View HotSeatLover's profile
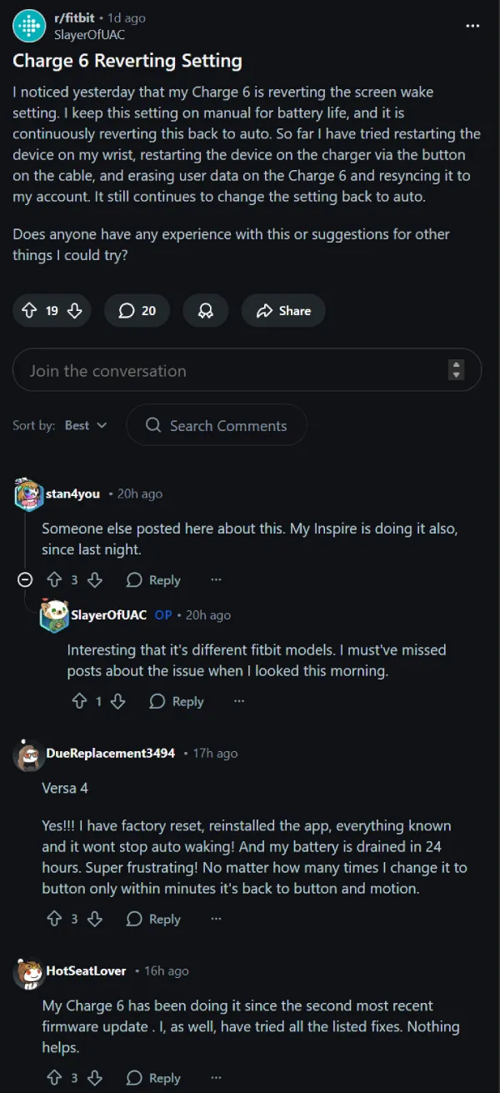 click(86, 970)
